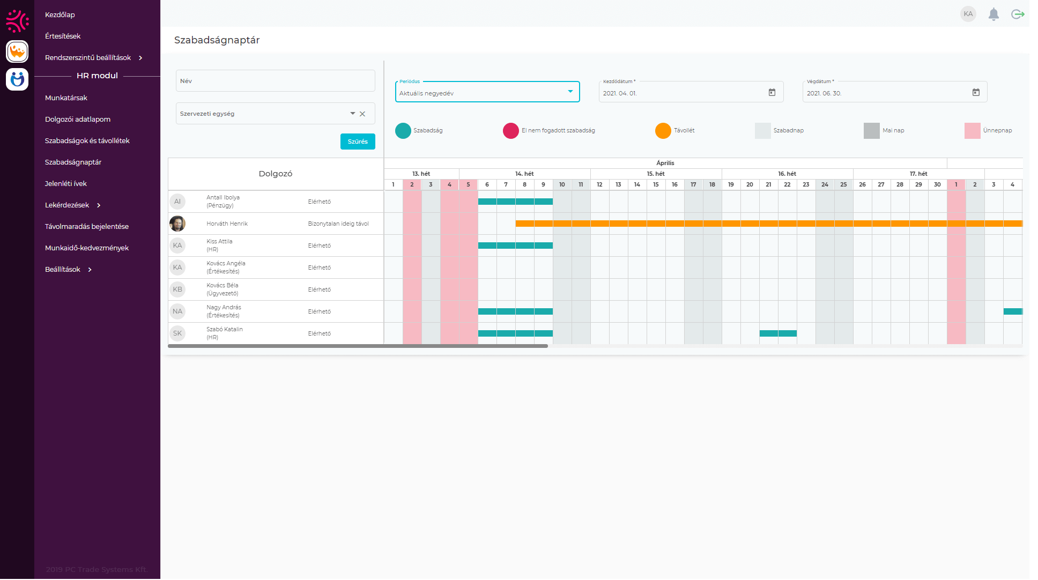Image resolution: width=1038 pixels, height=580 pixels.
Task: Open the Szervezeti egység dropdown
Action: pos(352,114)
